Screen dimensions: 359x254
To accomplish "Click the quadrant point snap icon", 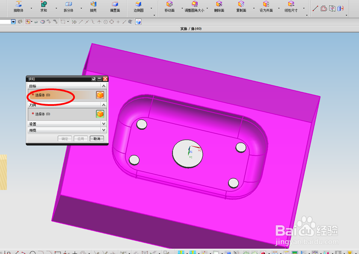I will (112, 22).
